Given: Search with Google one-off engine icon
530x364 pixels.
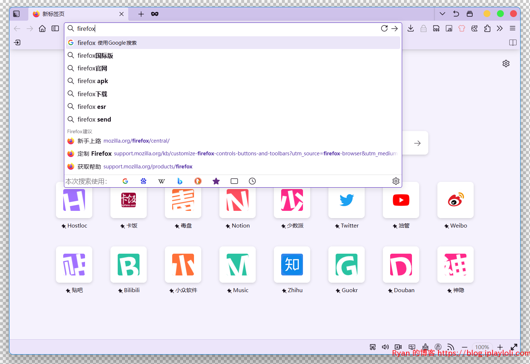Looking at the screenshot, I should (125, 181).
